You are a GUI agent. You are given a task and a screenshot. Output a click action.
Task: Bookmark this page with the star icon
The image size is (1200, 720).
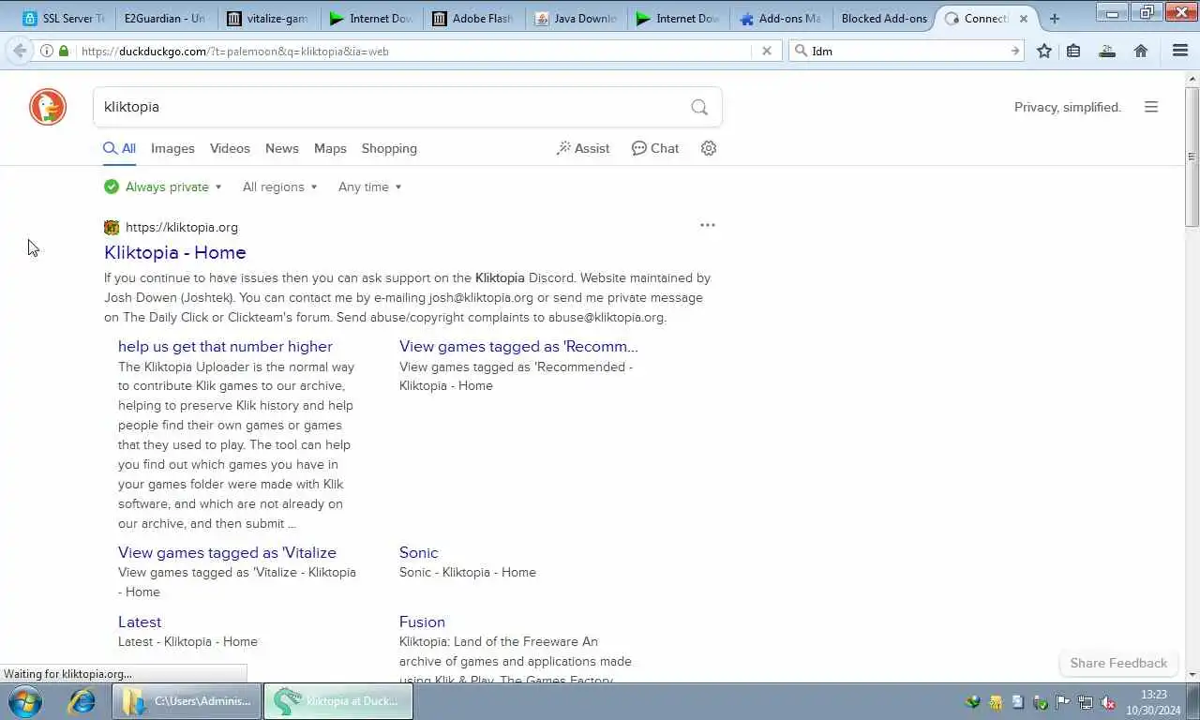coord(1044,51)
